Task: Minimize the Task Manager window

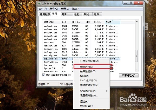Action: (x=126, y=3)
